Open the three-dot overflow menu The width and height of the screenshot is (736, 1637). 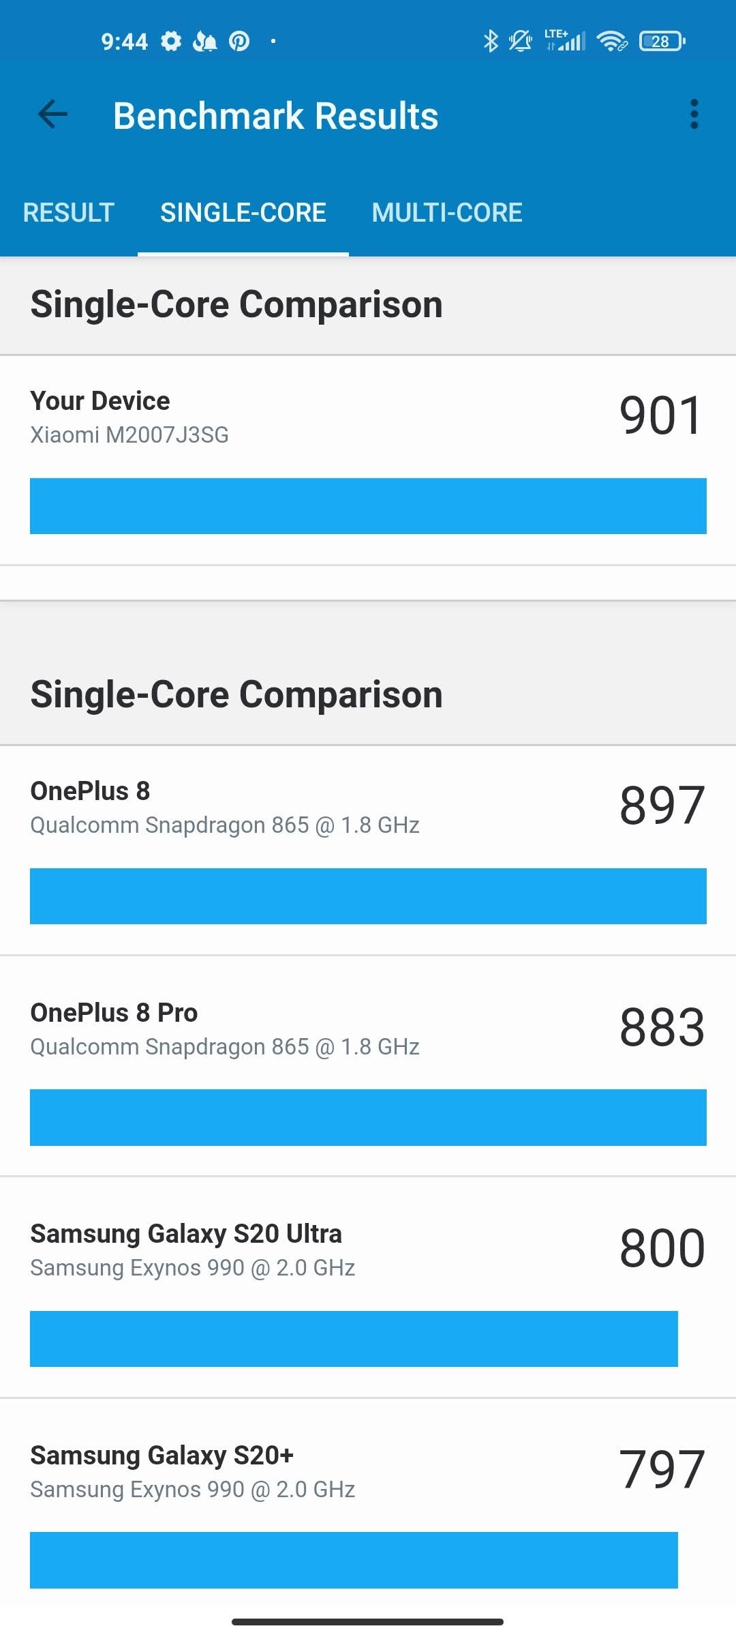pyautogui.click(x=694, y=114)
